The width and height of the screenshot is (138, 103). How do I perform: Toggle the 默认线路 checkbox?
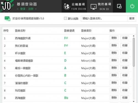[65, 19]
